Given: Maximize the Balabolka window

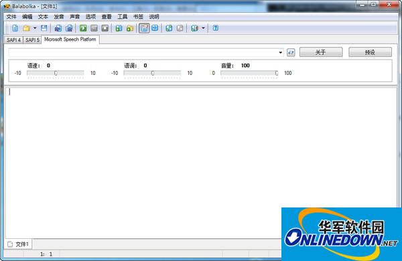Looking at the screenshot, I should (x=374, y=5).
